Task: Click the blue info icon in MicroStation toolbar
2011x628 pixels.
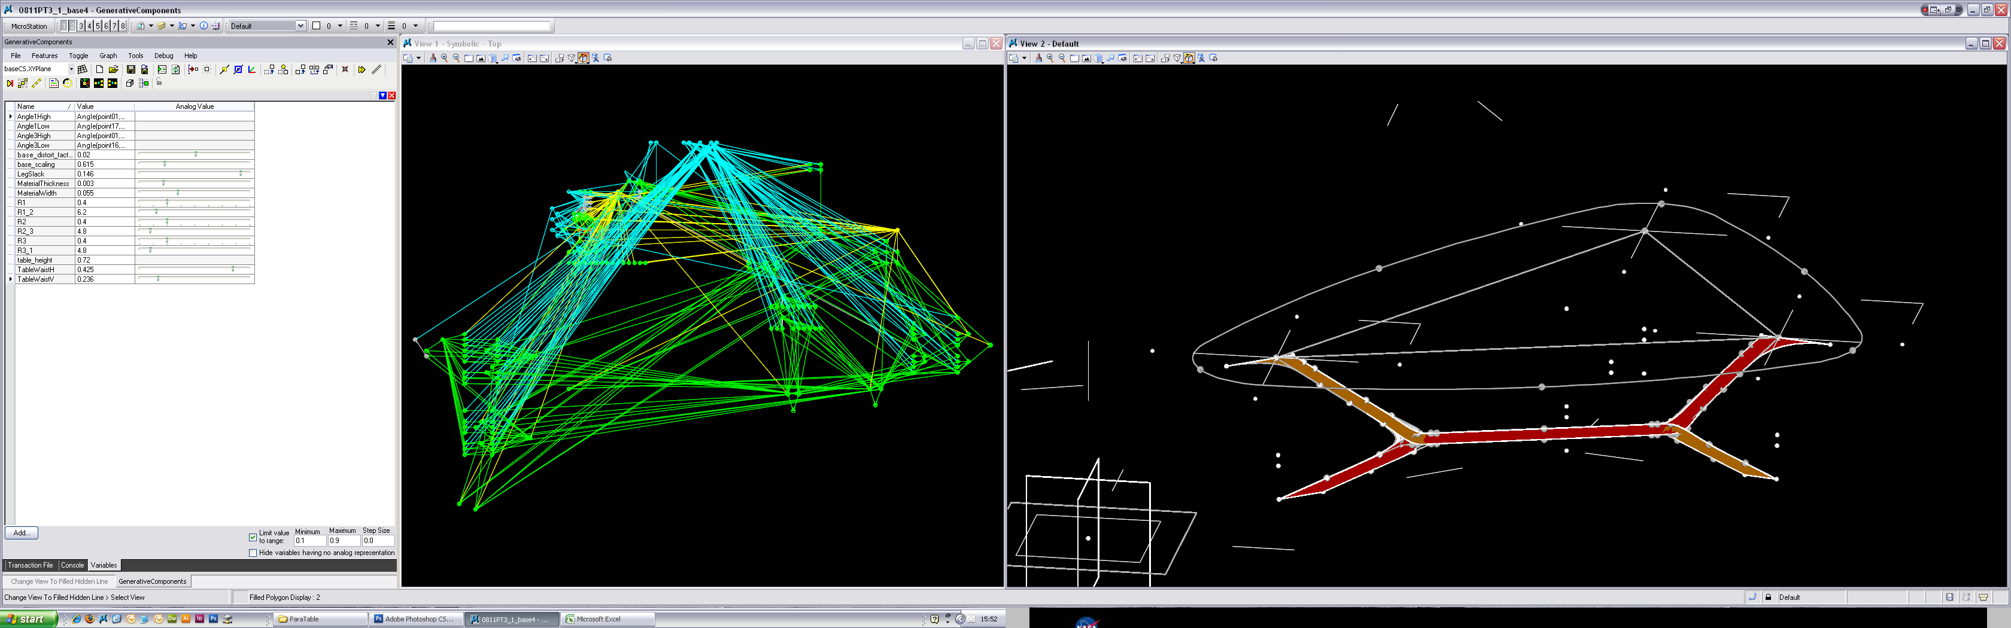Action: pos(203,26)
